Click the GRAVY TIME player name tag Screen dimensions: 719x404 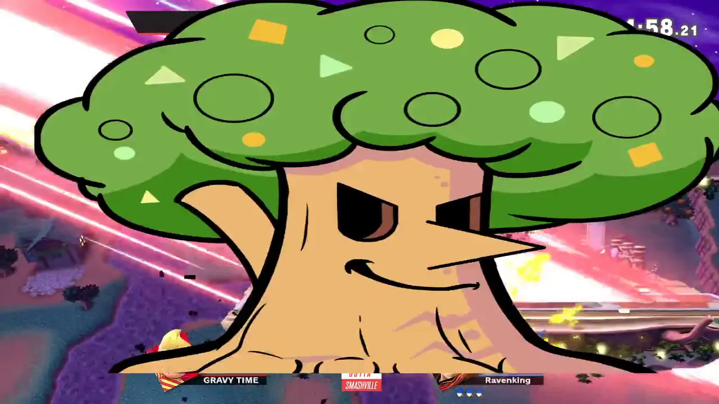[231, 380]
